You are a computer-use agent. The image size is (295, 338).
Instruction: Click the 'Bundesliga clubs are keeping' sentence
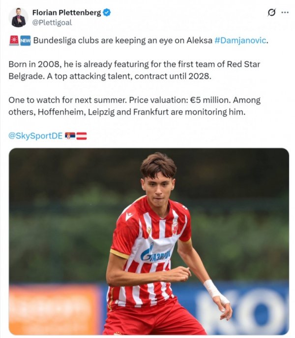[123, 40]
